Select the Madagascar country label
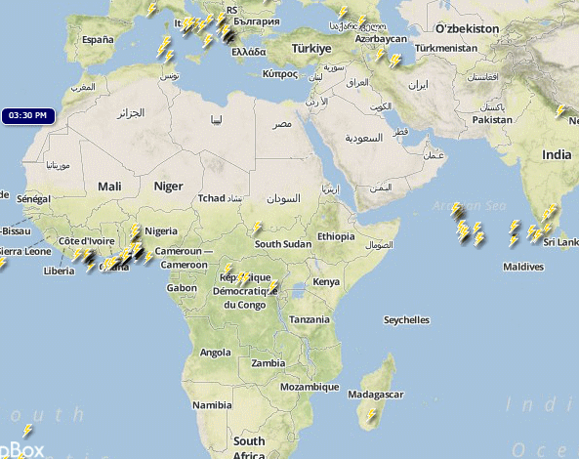 coord(376,395)
